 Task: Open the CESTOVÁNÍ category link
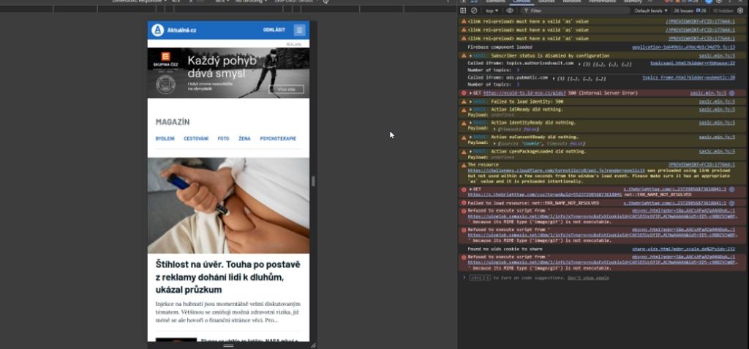point(195,138)
